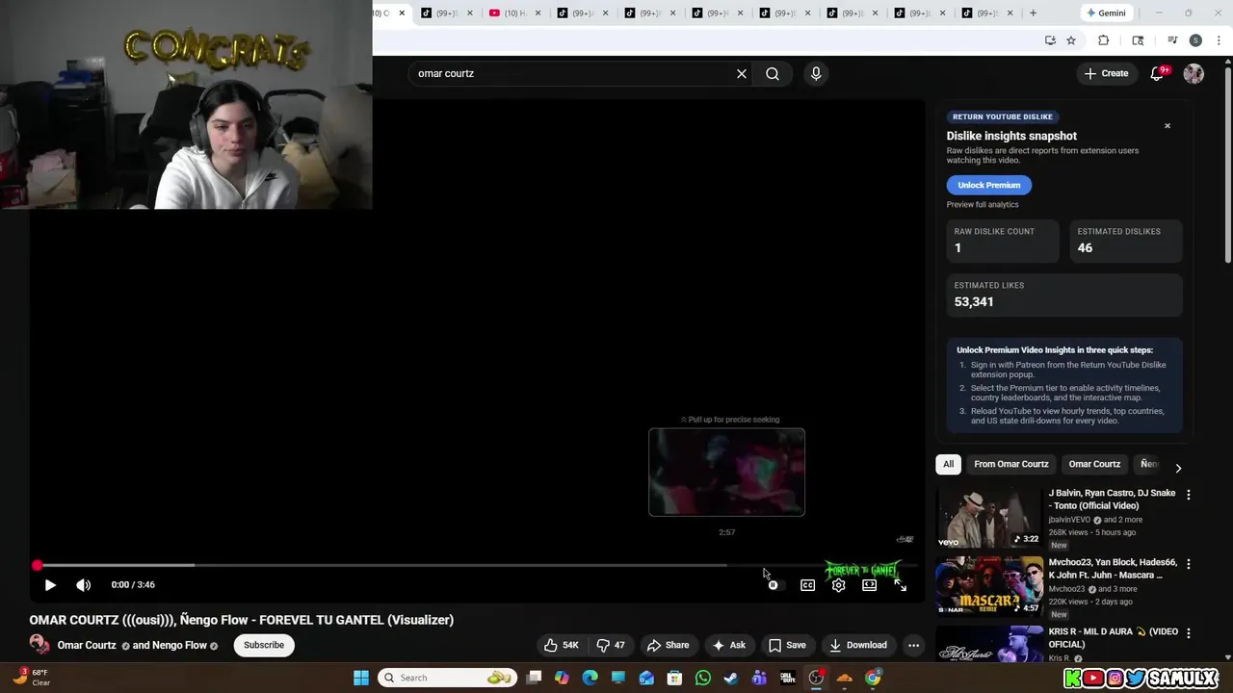This screenshot has height=693, width=1233.
Task: Mute the video volume speaker icon
Action: tap(84, 584)
